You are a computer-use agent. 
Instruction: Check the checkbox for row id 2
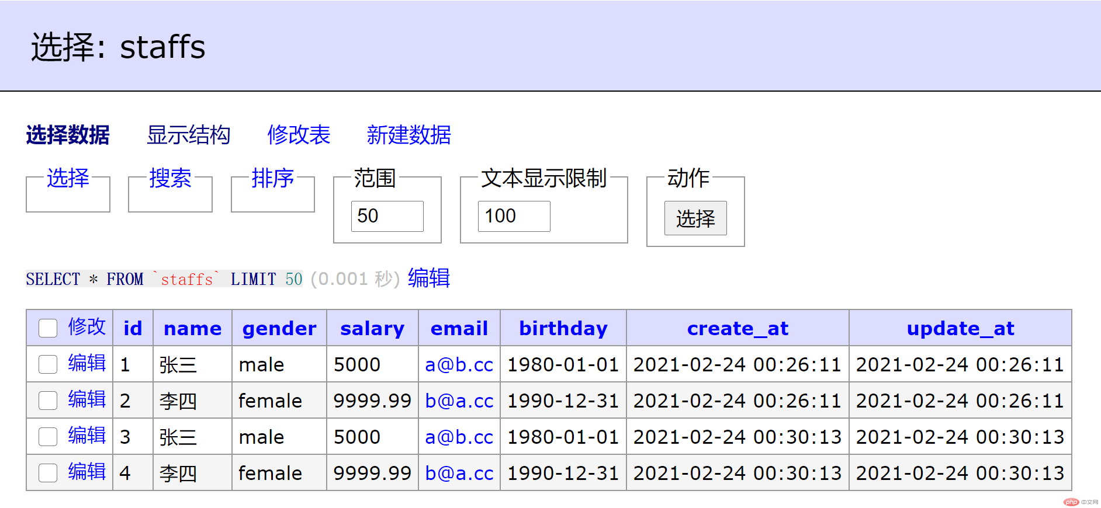point(48,401)
